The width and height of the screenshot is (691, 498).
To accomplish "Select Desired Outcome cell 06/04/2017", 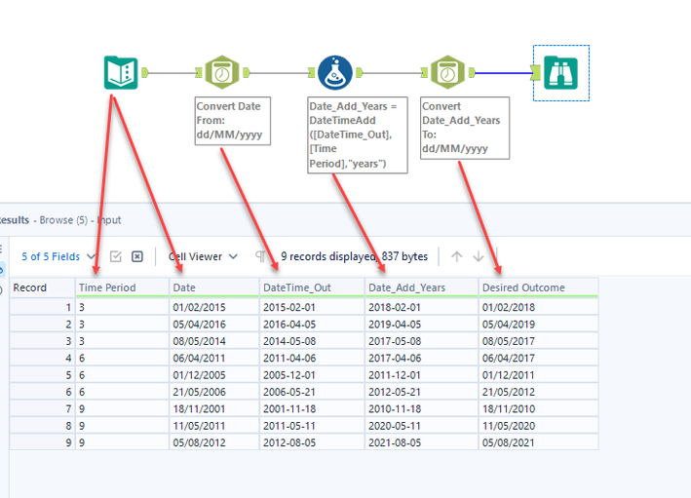I will [539, 358].
